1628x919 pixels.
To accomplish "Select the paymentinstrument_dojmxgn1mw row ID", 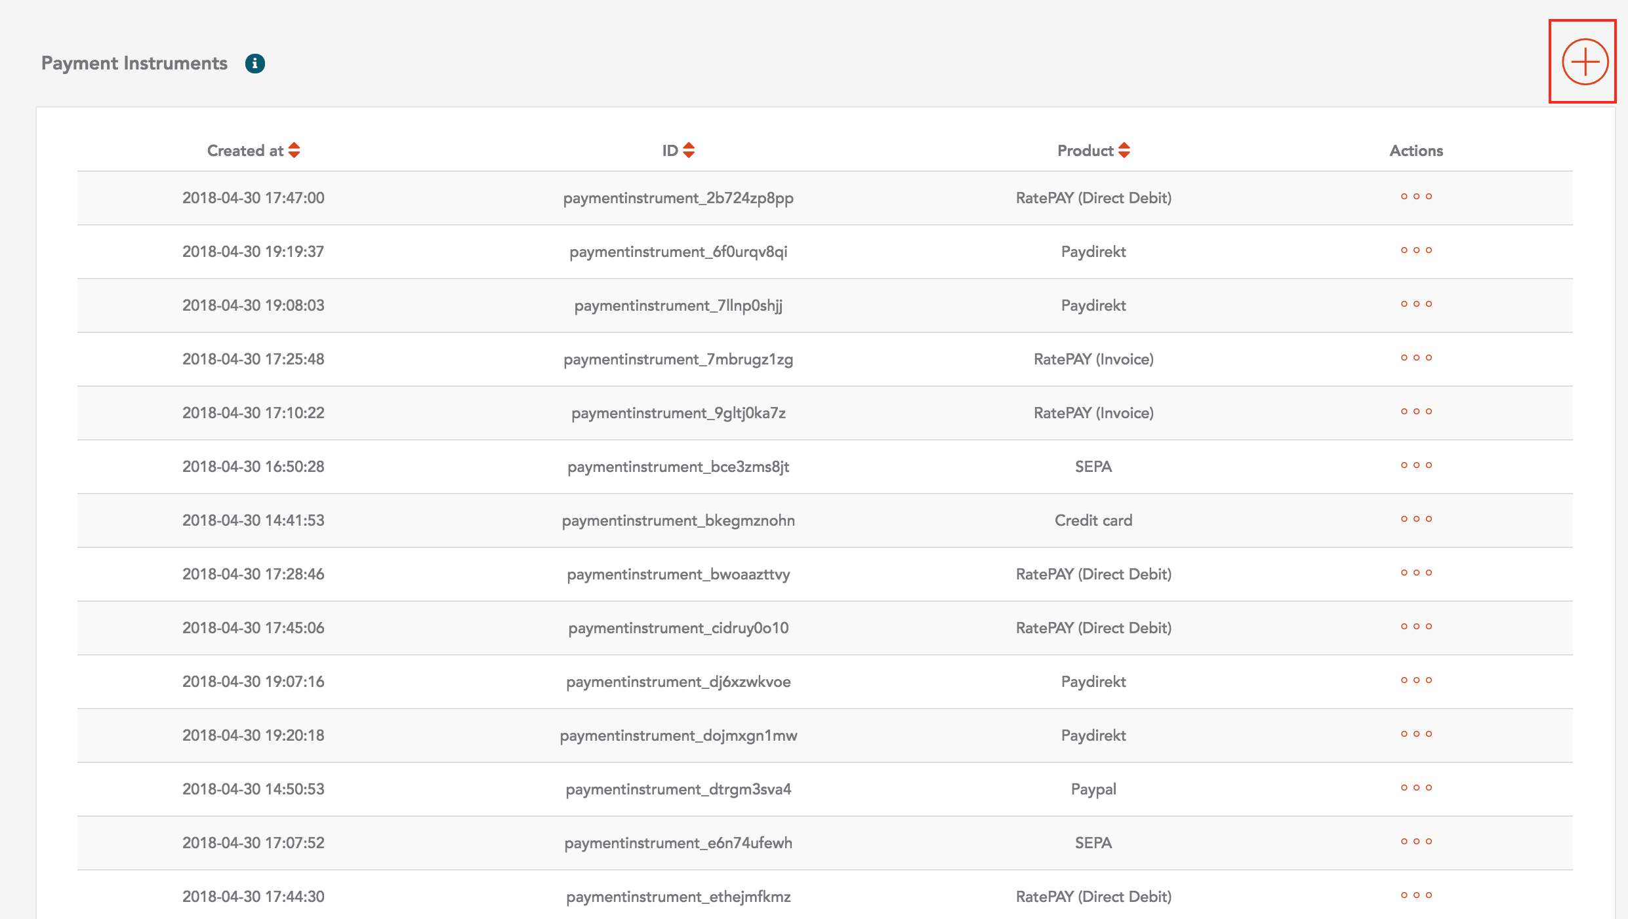I will [x=678, y=735].
